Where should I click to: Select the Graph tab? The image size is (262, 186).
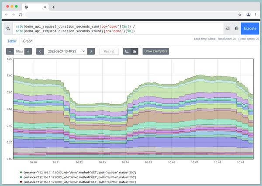[x=28, y=41]
